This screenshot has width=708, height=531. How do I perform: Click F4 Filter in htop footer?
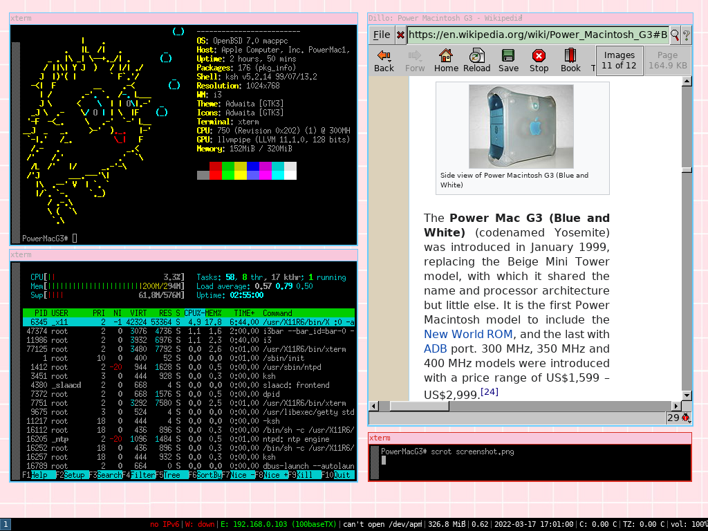coord(138,475)
